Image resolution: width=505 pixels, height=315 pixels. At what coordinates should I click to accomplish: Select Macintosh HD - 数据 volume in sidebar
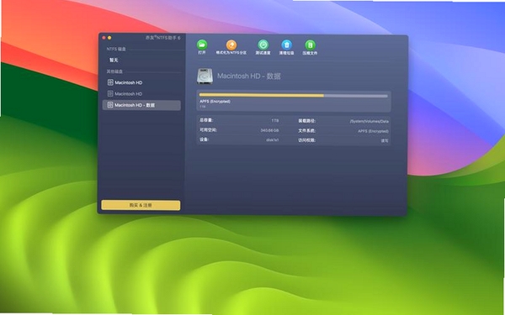[141, 105]
